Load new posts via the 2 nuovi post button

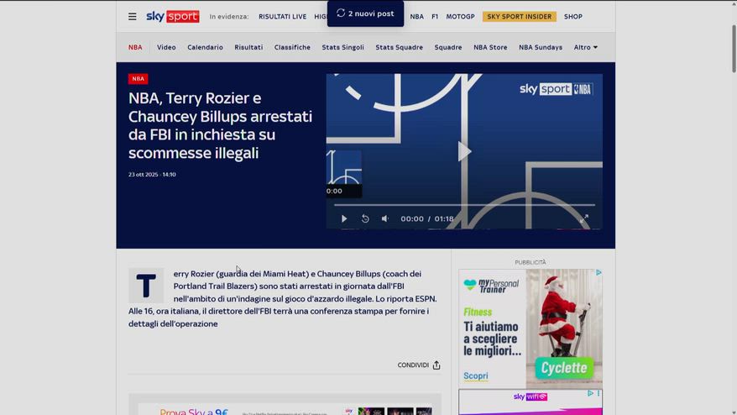tap(365, 13)
